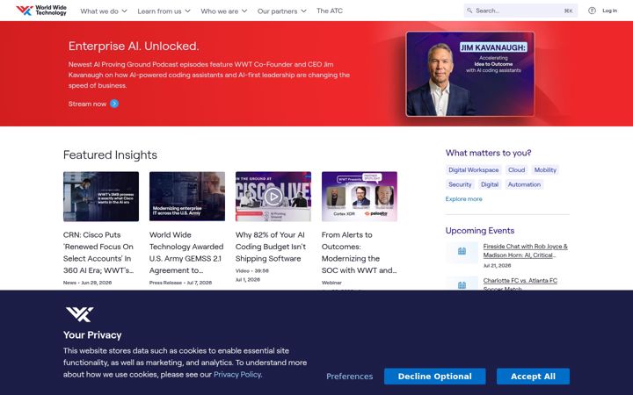Select the Cloud topic tag
Screen dimensions: 633x395
516,170
